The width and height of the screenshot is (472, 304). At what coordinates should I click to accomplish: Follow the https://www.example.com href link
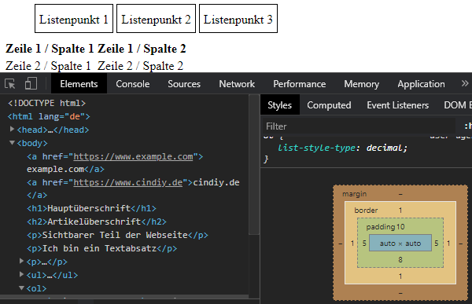(x=133, y=156)
